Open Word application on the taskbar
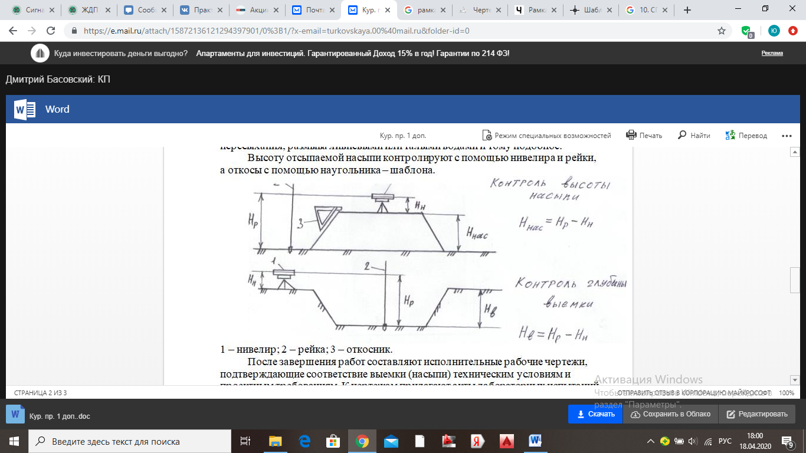This screenshot has width=806, height=453. [536, 441]
